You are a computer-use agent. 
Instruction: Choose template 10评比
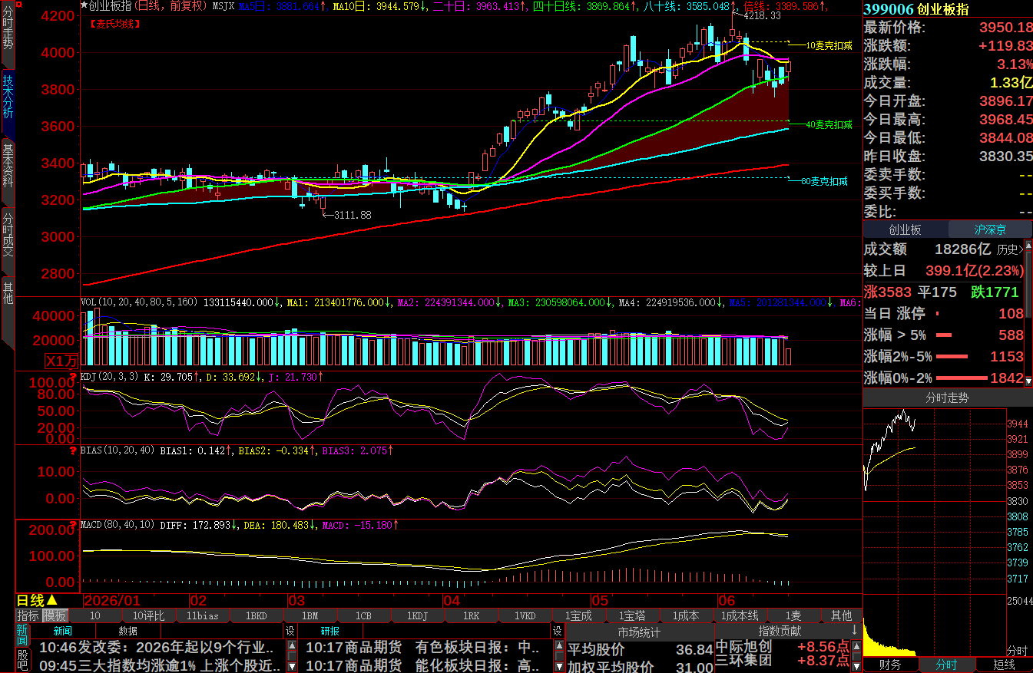[148, 615]
